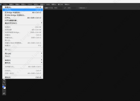
Task: Expand the 导入(M) submenu
Action: point(23,54)
